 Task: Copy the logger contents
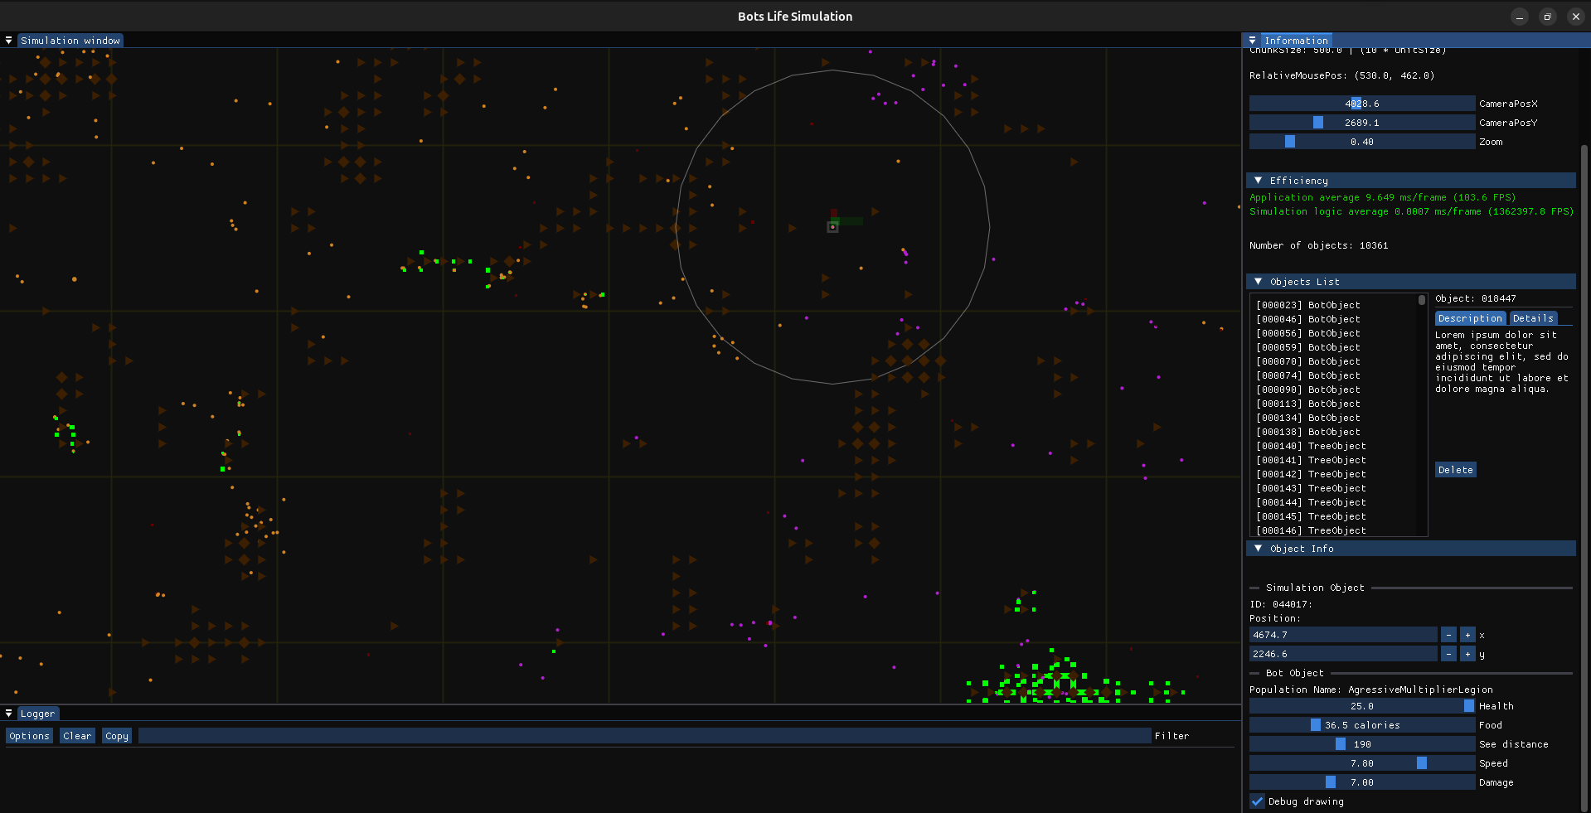pos(116,735)
